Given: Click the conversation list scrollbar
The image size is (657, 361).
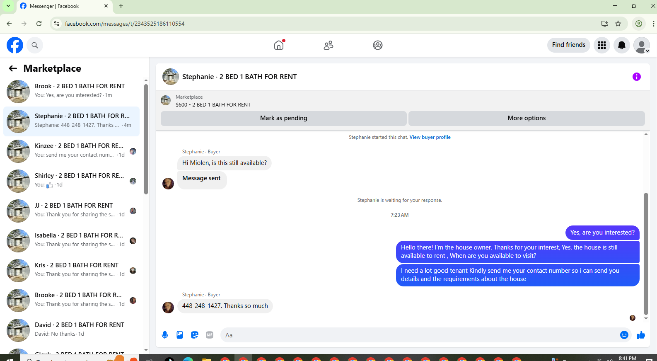Looking at the screenshot, I should (x=146, y=139).
